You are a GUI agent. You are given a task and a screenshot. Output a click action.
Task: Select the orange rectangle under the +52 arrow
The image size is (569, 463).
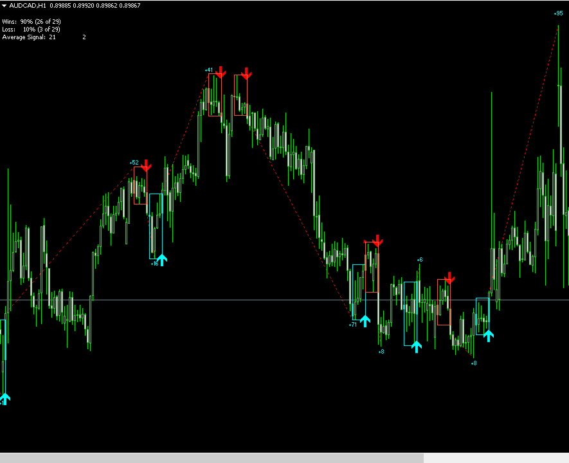140,185
